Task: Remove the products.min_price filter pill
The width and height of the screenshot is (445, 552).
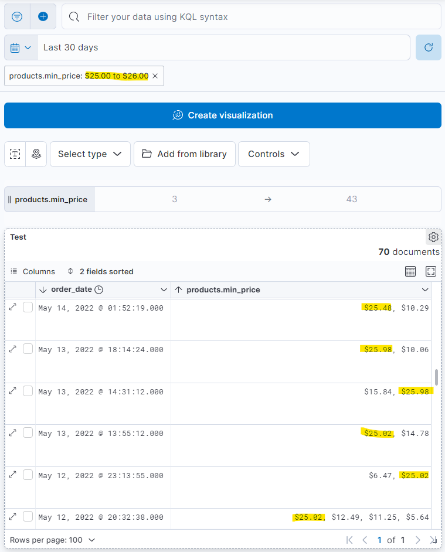Action: pyautogui.click(x=155, y=76)
